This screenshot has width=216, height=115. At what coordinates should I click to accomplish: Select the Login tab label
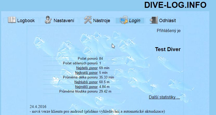coord(135,21)
